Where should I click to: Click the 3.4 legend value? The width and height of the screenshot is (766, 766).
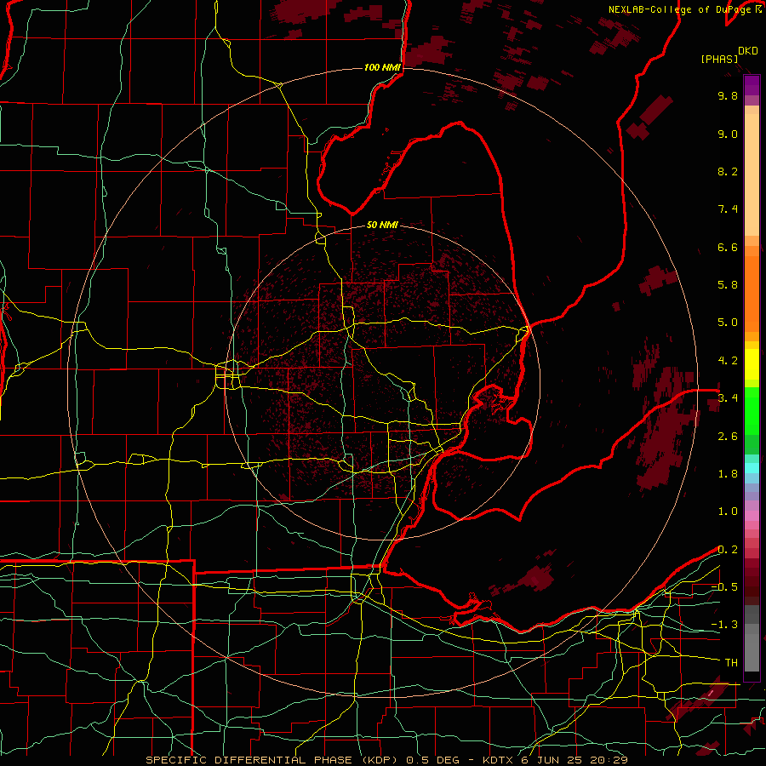(728, 398)
